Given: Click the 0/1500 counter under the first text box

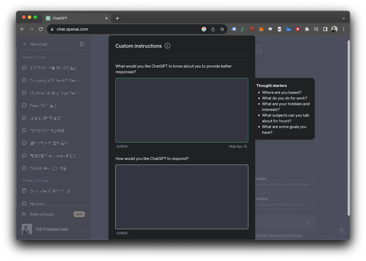Looking at the screenshot, I should click(x=122, y=146).
